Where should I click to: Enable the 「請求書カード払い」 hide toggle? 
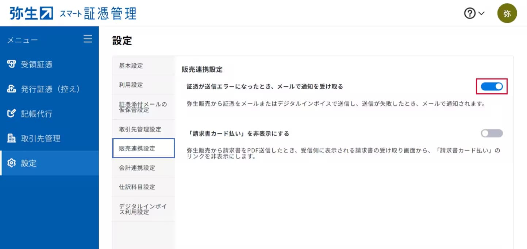pos(492,133)
